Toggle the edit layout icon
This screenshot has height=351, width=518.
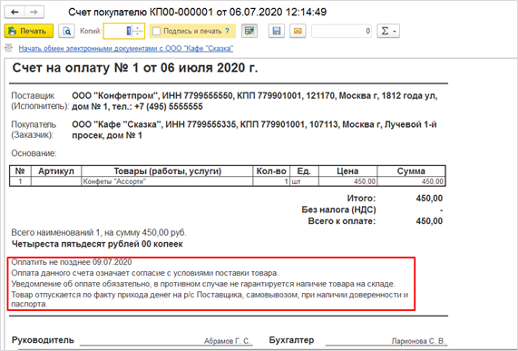(x=249, y=31)
